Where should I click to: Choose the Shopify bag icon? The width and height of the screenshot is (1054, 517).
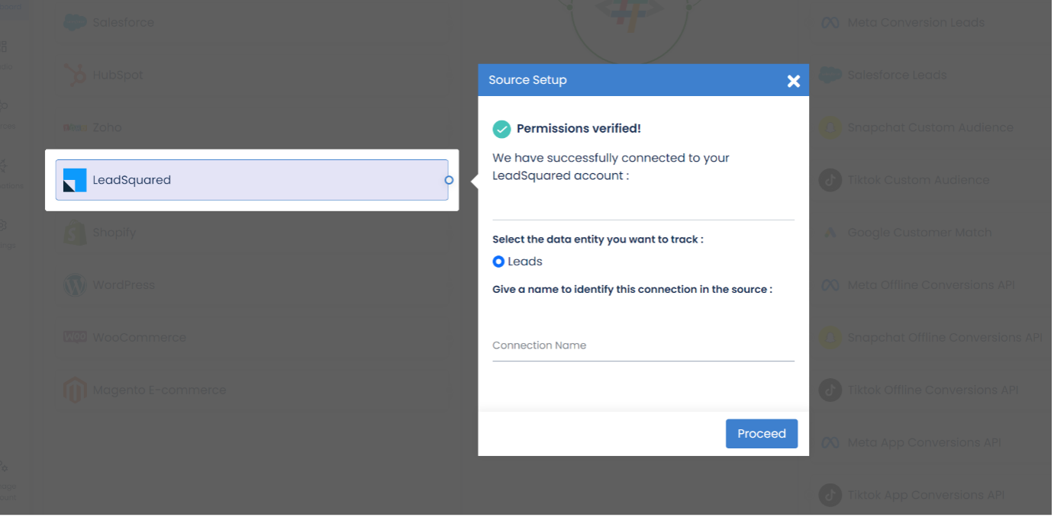point(75,233)
